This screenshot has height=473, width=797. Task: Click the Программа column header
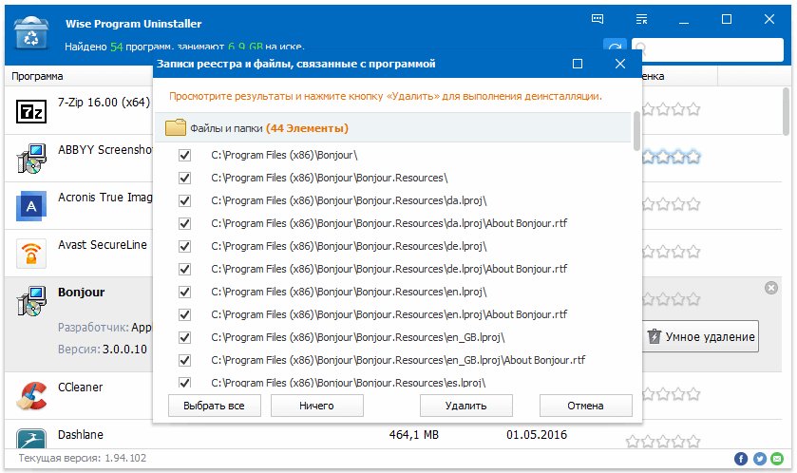pos(37,76)
